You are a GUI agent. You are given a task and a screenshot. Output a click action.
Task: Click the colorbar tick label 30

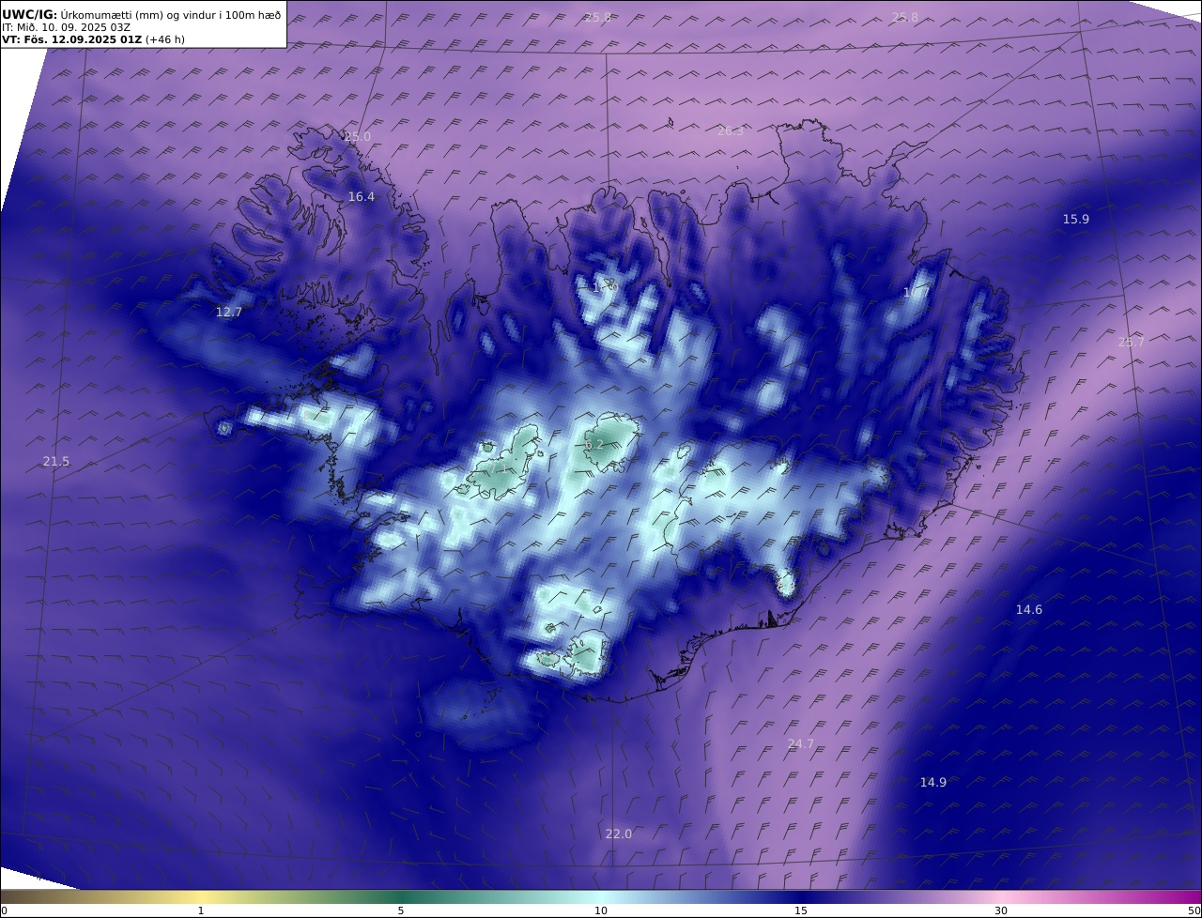(x=1001, y=910)
